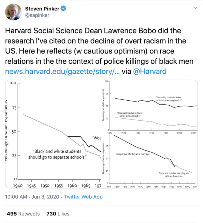Open the news.harvard.edu gazette story link

62,71
